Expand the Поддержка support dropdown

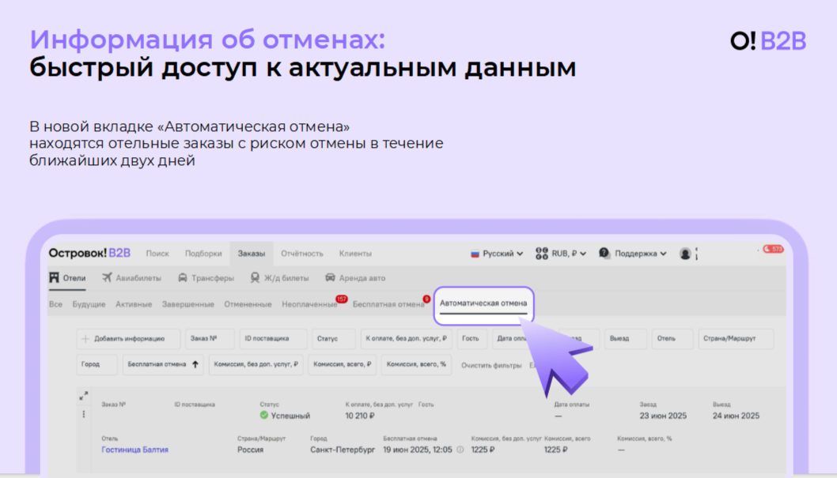[x=633, y=254]
